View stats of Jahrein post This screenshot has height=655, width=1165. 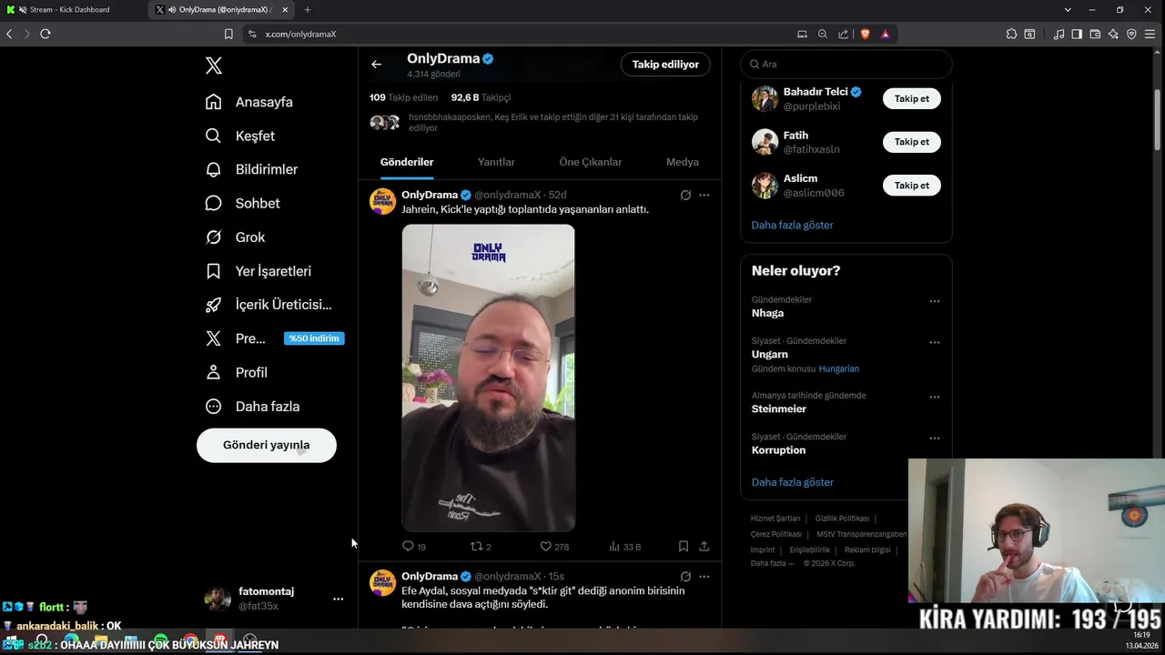(625, 547)
